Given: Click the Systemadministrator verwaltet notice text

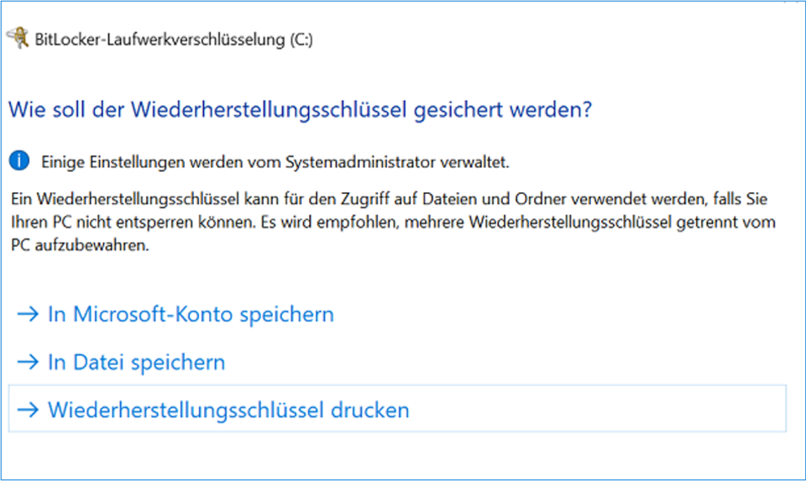Looking at the screenshot, I should 275,162.
